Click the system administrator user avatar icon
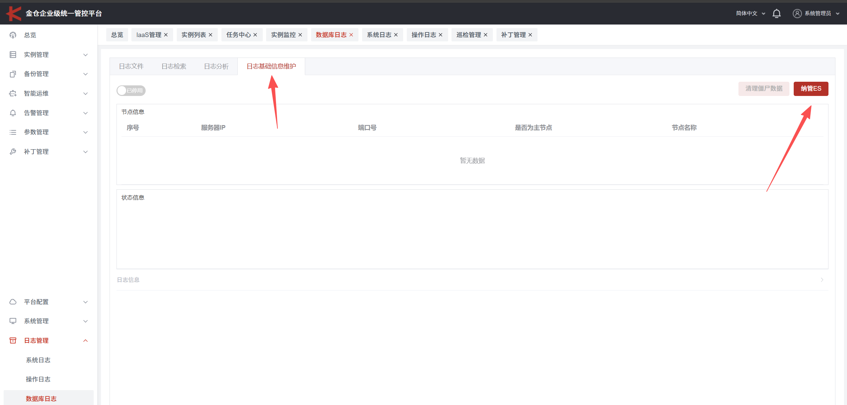Viewport: 847px width, 405px height. pos(797,14)
